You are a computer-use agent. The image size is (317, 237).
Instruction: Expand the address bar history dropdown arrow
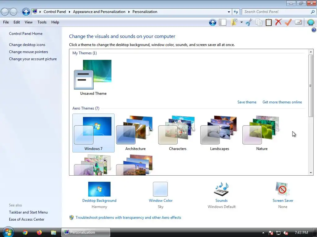click(x=229, y=12)
